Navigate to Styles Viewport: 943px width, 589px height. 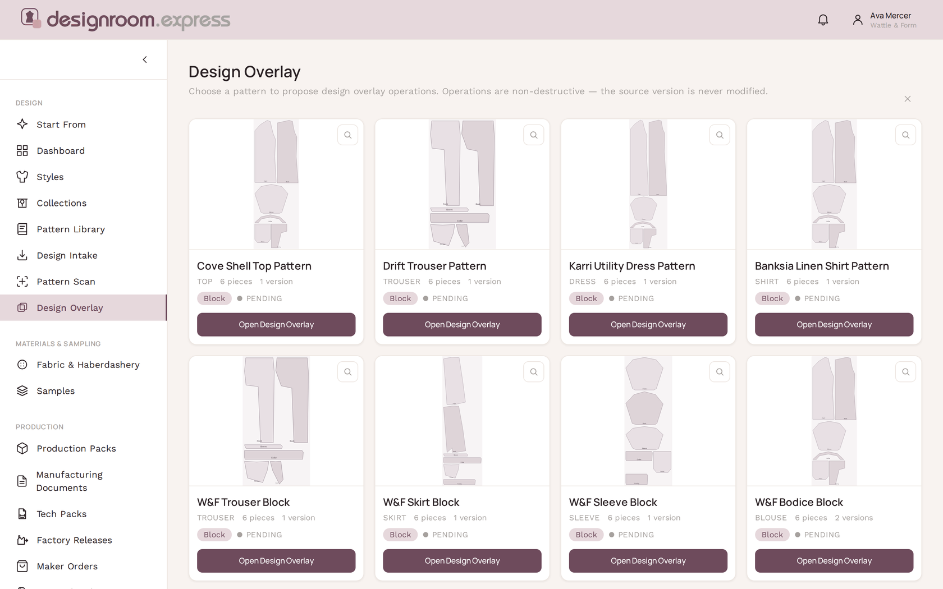coord(83,177)
